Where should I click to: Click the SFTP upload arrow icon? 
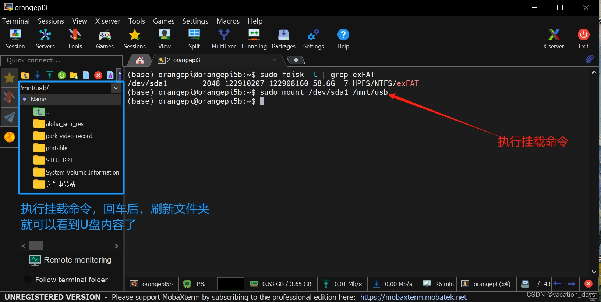point(50,75)
